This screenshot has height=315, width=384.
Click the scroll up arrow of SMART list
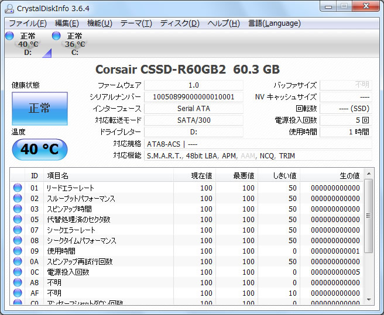coord(369,174)
